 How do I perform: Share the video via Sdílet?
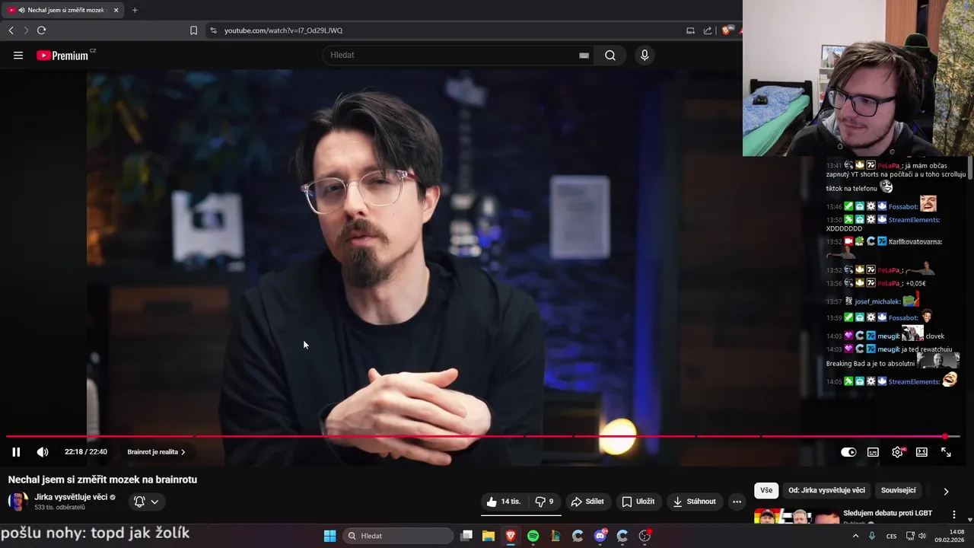click(587, 502)
